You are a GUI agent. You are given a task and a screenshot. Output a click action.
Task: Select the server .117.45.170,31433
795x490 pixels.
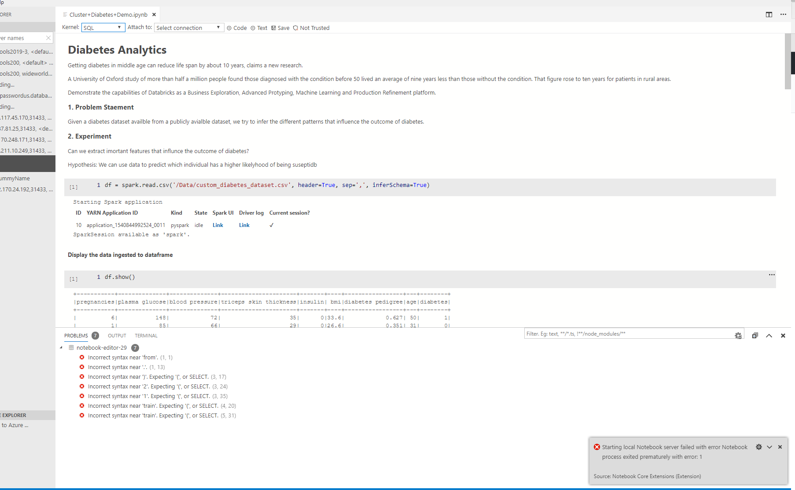click(x=27, y=117)
